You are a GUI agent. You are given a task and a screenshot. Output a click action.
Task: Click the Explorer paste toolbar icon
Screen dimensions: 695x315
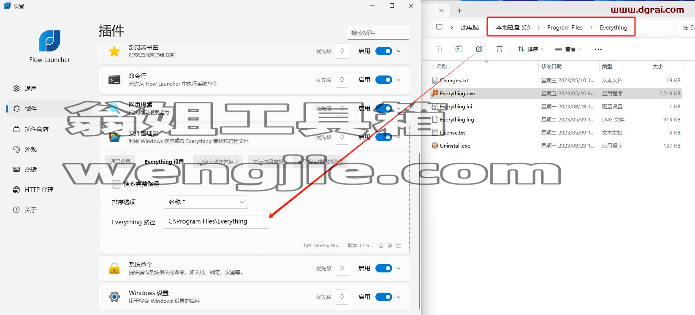point(439,49)
